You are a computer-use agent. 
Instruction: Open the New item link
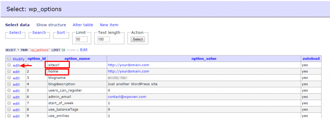[109, 25]
